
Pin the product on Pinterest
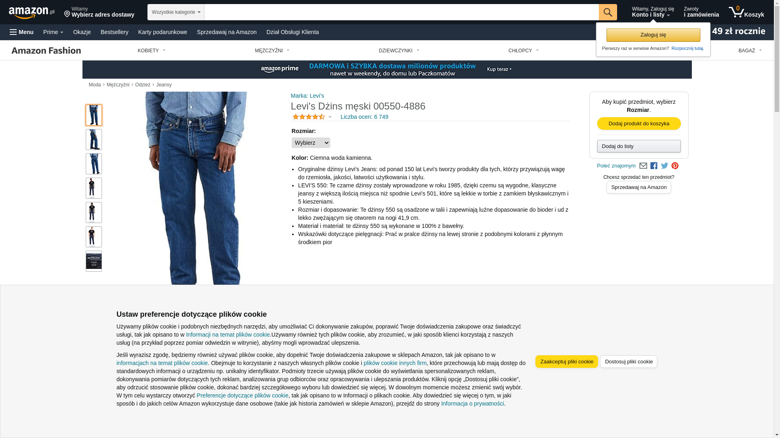coord(675,166)
